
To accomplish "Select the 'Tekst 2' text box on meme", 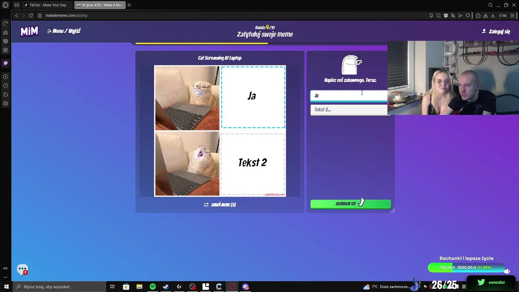I will click(253, 164).
